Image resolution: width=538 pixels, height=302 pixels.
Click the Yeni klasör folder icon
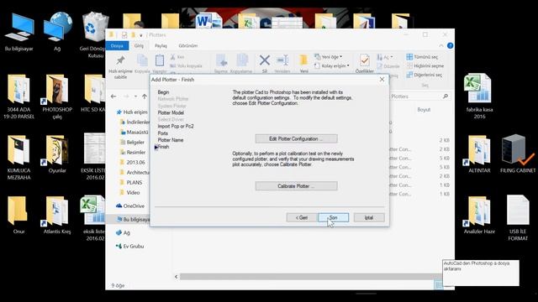point(303,60)
